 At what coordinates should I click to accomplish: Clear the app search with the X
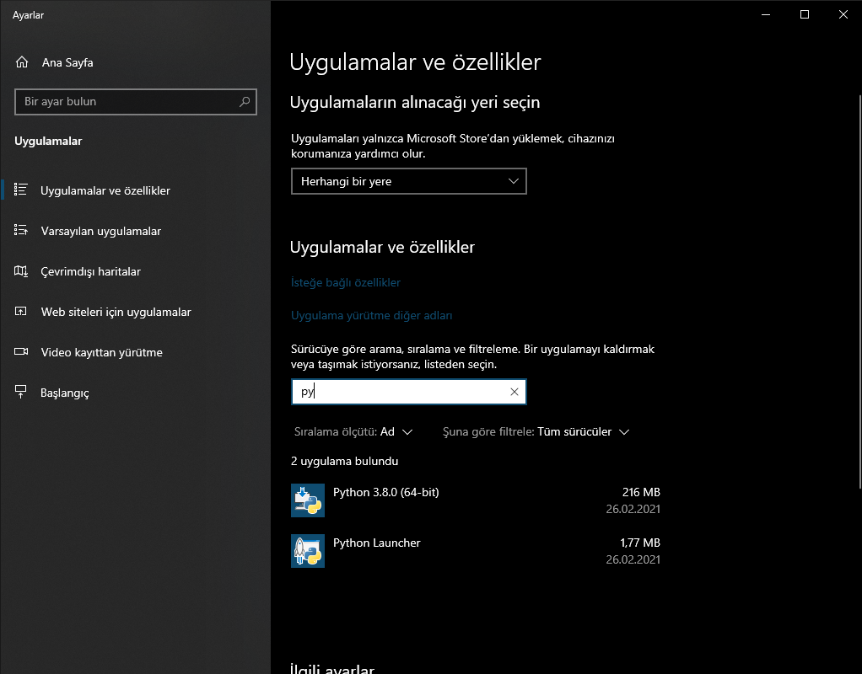(x=514, y=392)
